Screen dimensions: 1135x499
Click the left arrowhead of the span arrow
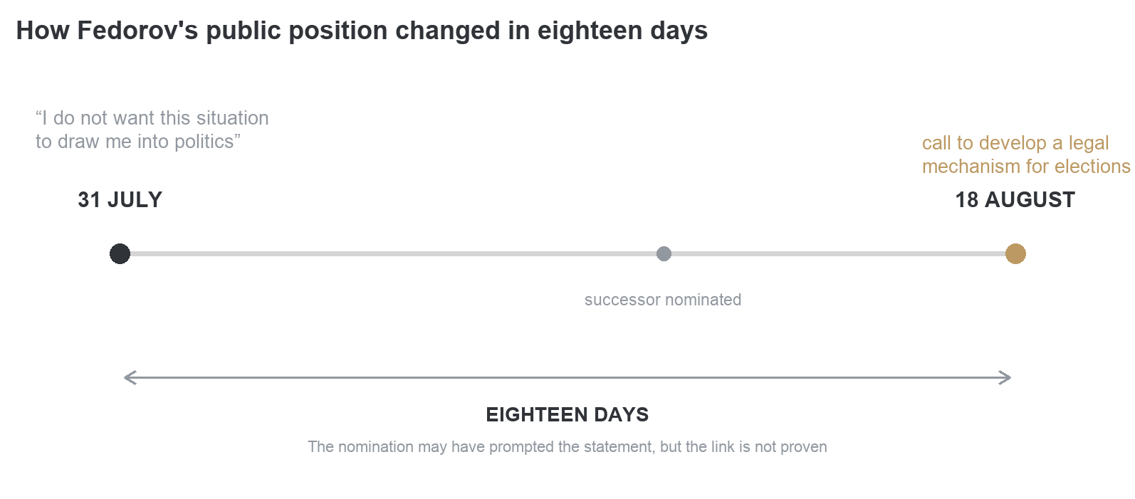[130, 378]
